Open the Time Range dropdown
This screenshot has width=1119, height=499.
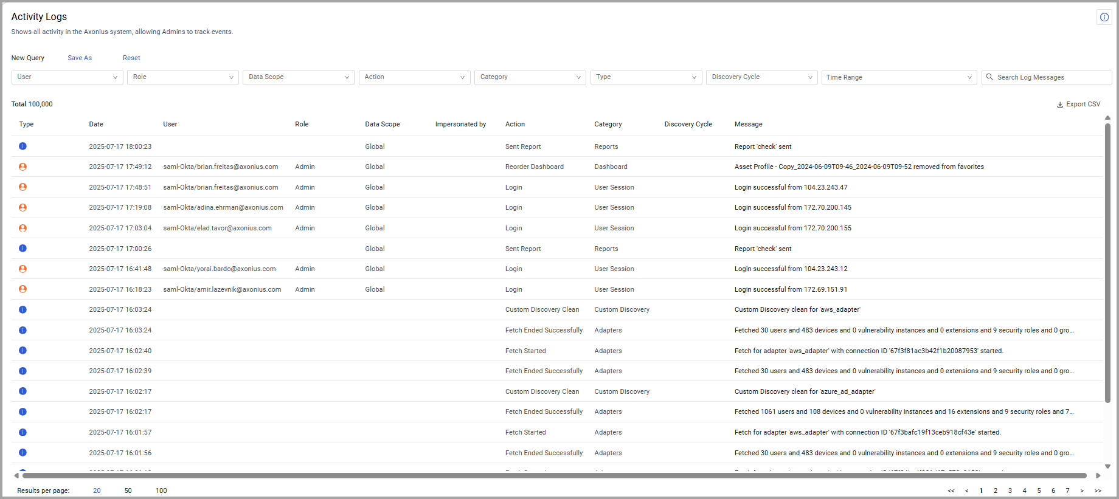tap(899, 77)
